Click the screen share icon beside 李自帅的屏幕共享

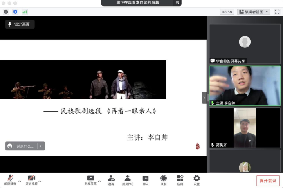coord(213,61)
